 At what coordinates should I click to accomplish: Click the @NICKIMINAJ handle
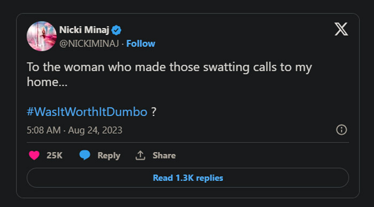click(x=89, y=44)
